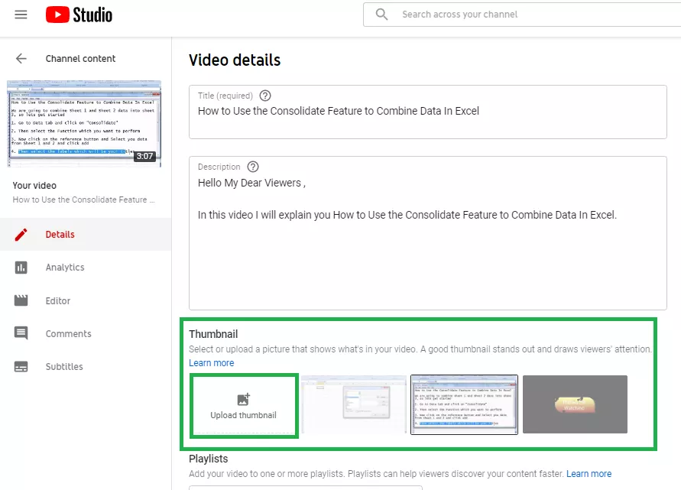681x490 pixels.
Task: Click the help icon next to Description
Action: point(253,167)
